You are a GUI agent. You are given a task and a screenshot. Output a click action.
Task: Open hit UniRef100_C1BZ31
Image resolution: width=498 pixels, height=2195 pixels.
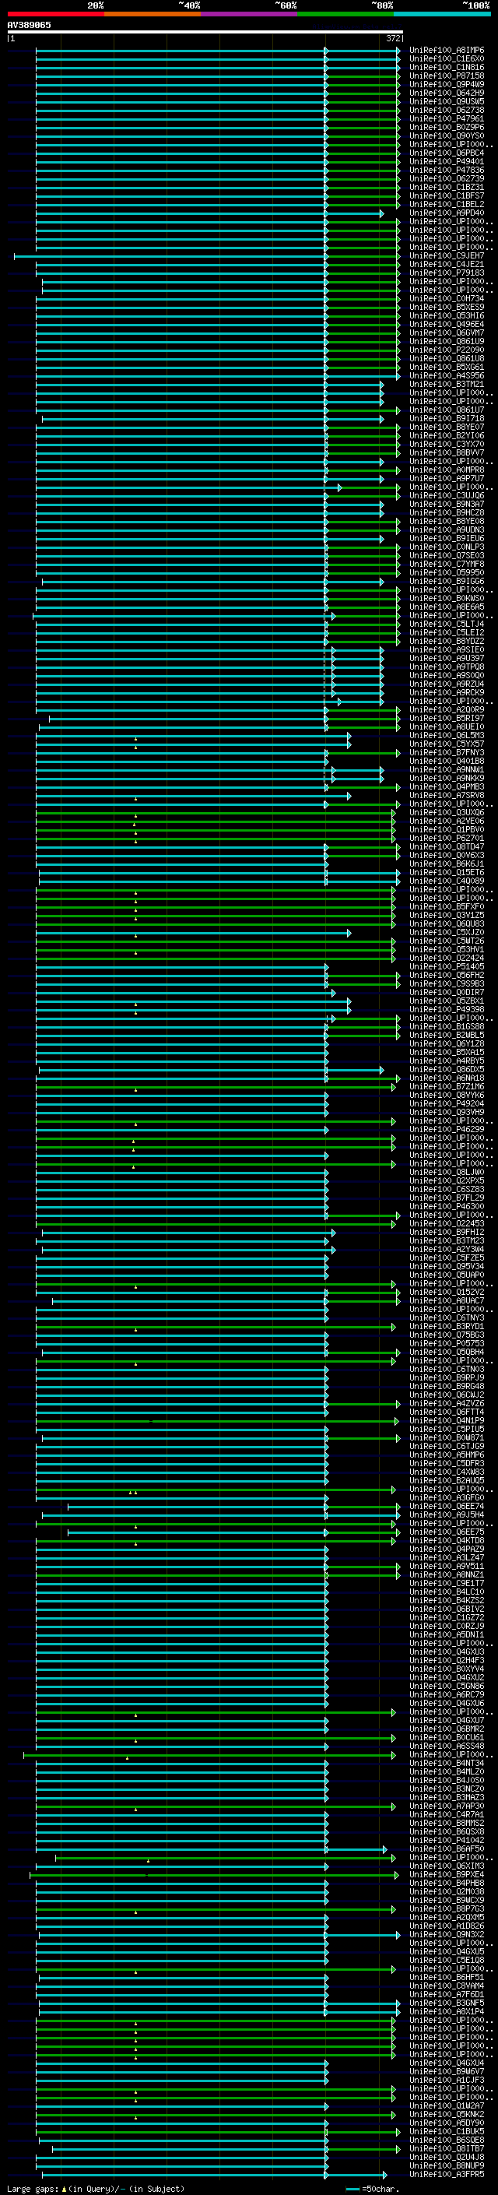pos(446,188)
